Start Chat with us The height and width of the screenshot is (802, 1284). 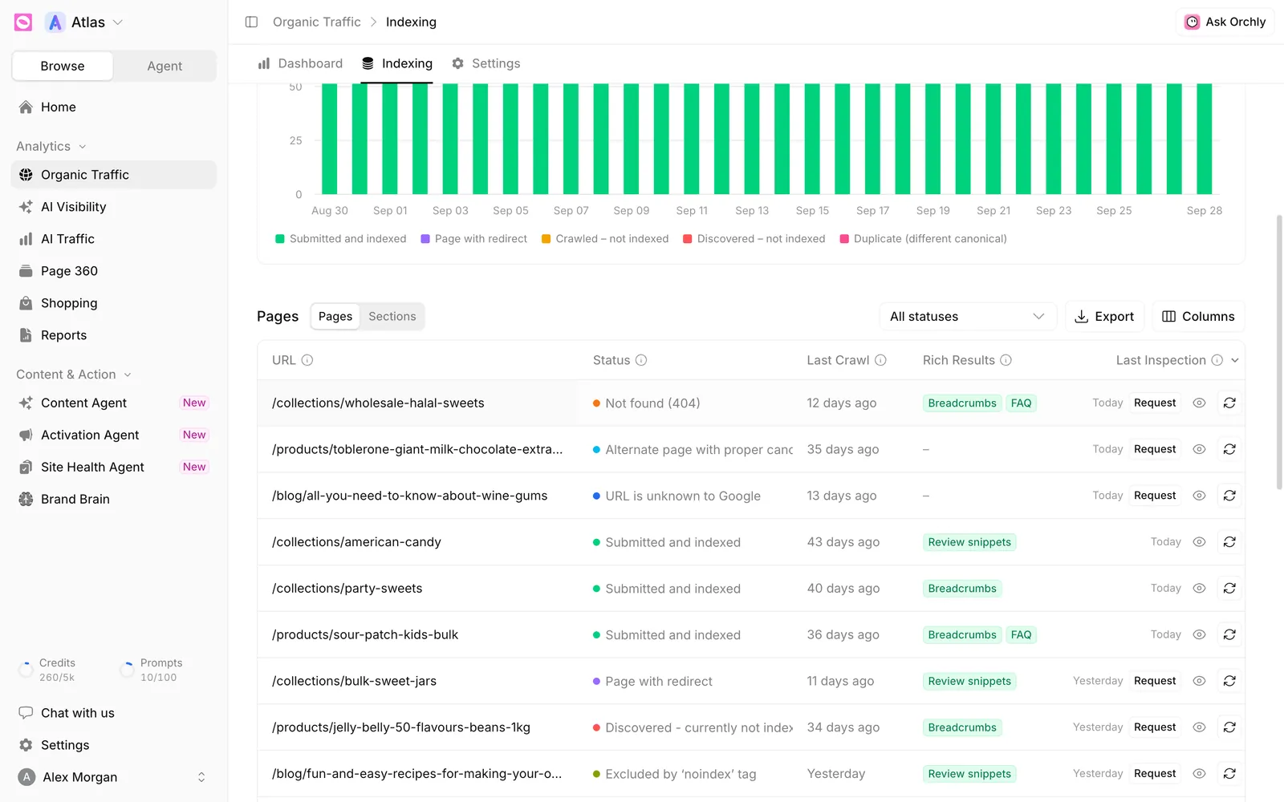click(x=114, y=713)
